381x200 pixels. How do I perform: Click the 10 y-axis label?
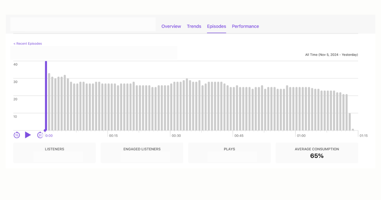click(x=16, y=117)
